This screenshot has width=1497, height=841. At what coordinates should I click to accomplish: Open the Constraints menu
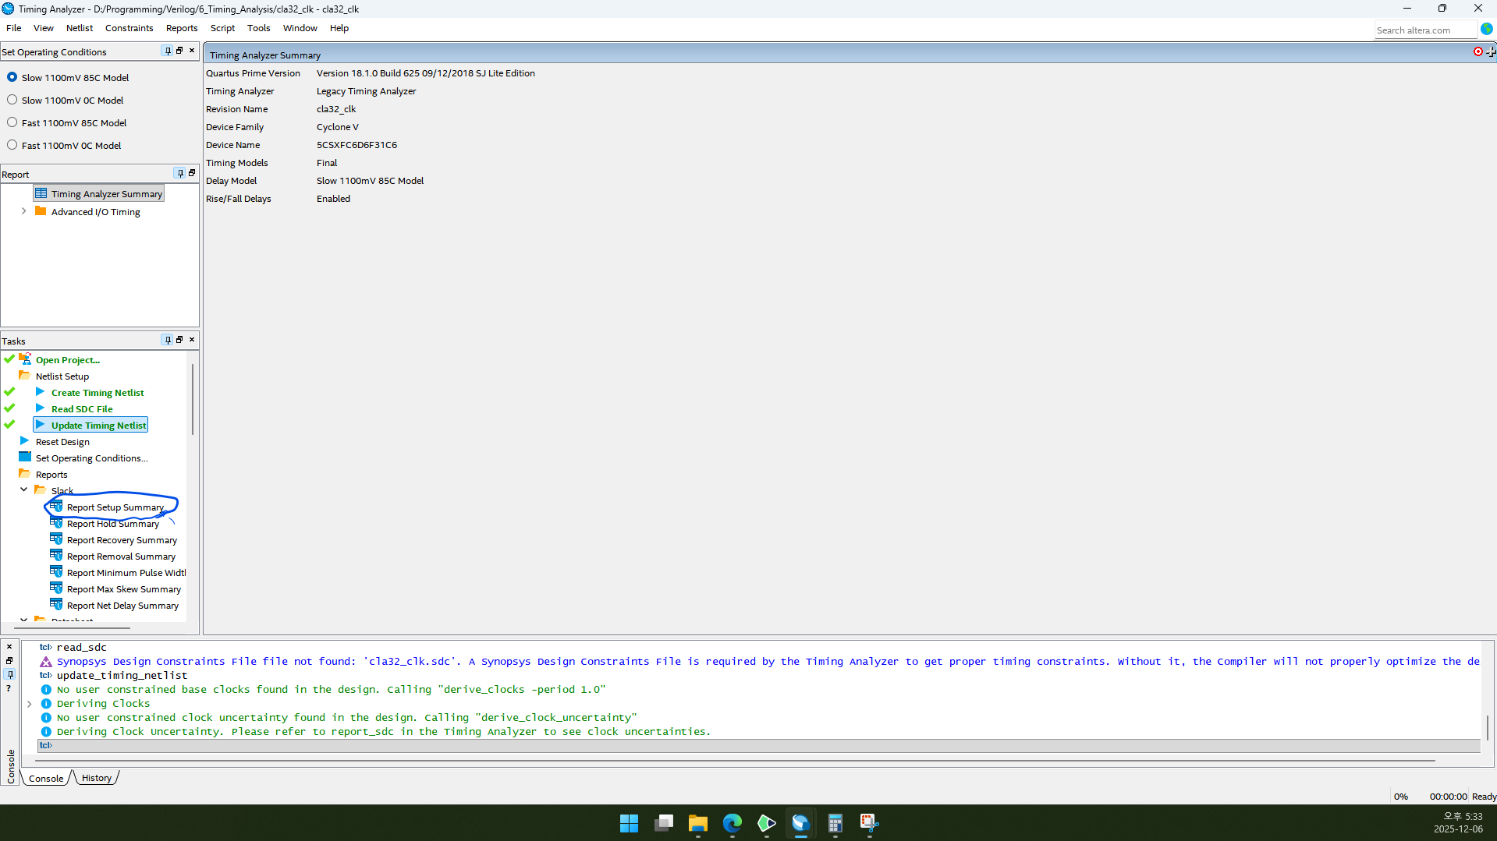pyautogui.click(x=129, y=28)
